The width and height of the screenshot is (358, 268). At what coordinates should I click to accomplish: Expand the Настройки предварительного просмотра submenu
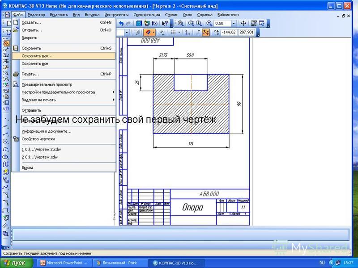63,92
